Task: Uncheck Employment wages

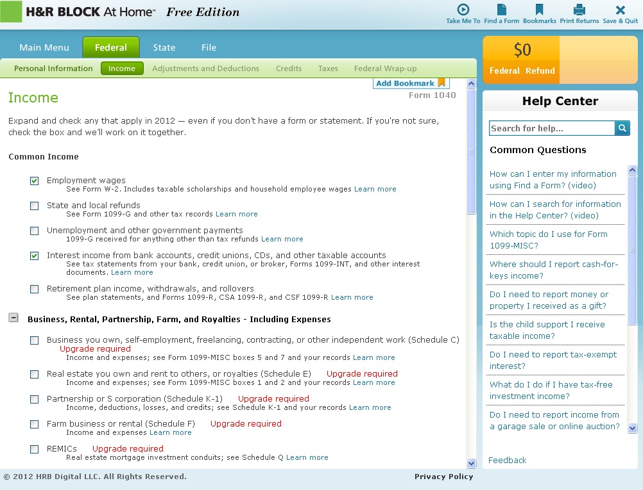Action: [x=34, y=181]
